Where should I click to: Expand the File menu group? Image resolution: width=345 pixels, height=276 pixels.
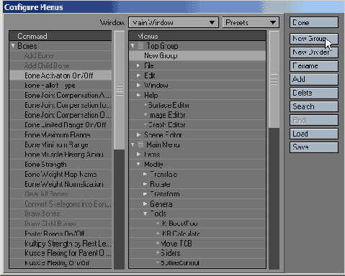click(x=138, y=65)
